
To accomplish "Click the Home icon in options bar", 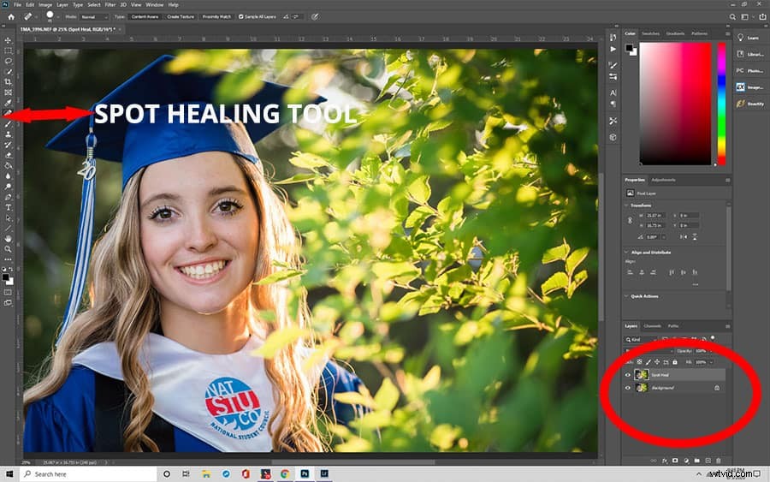I will click(x=11, y=17).
